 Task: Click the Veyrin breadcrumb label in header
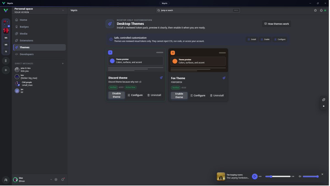[x=74, y=10]
